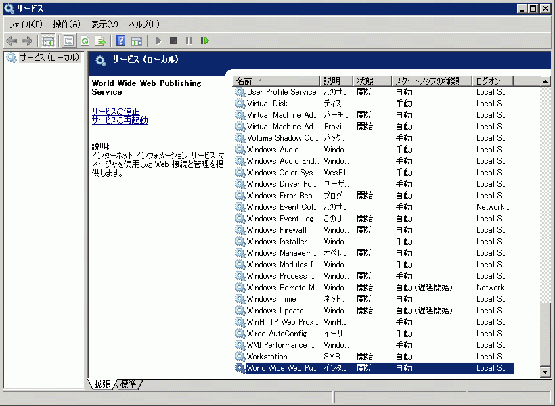Open the ファイル(F) menu
Viewport: 555px width, 406px height.
point(26,24)
